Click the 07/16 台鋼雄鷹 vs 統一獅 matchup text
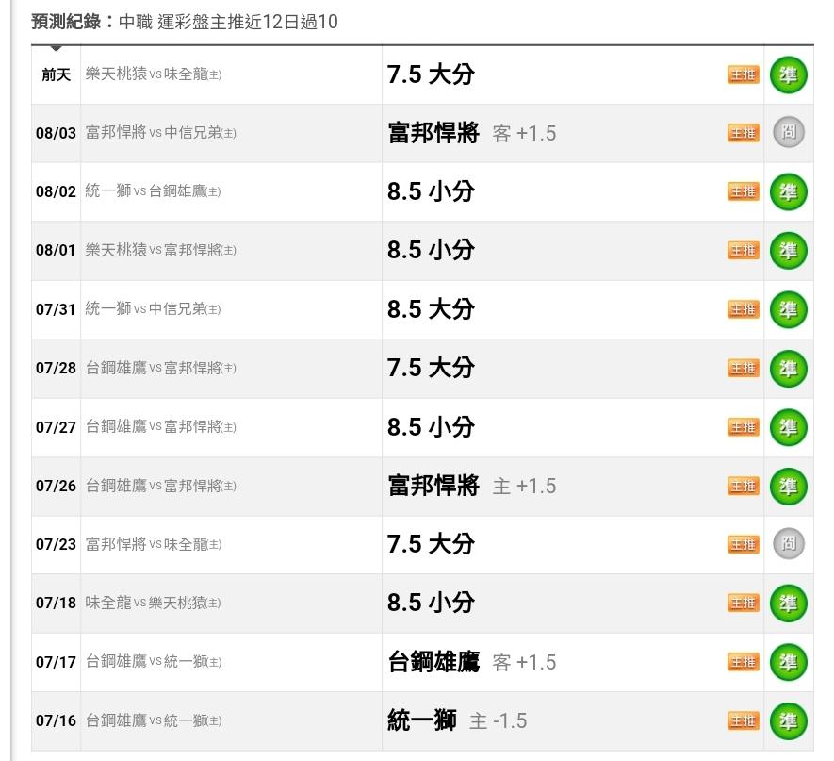Screen dimensions: 834x761 click(154, 721)
